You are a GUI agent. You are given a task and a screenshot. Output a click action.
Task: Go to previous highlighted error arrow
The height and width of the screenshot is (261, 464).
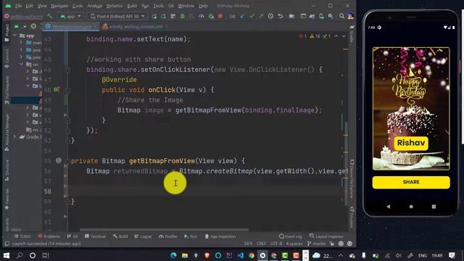336,36
